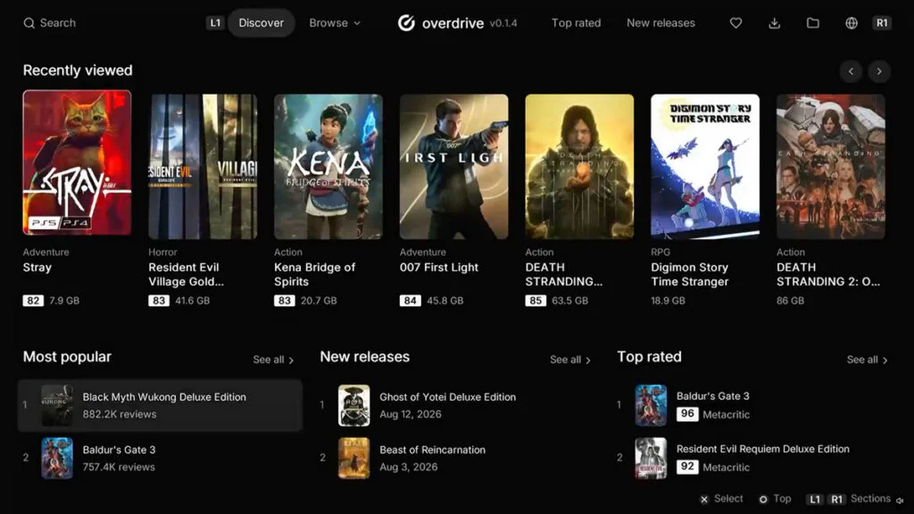Select Ghost of Yotei Deluxe Edition title
Image resolution: width=914 pixels, height=514 pixels.
click(448, 397)
